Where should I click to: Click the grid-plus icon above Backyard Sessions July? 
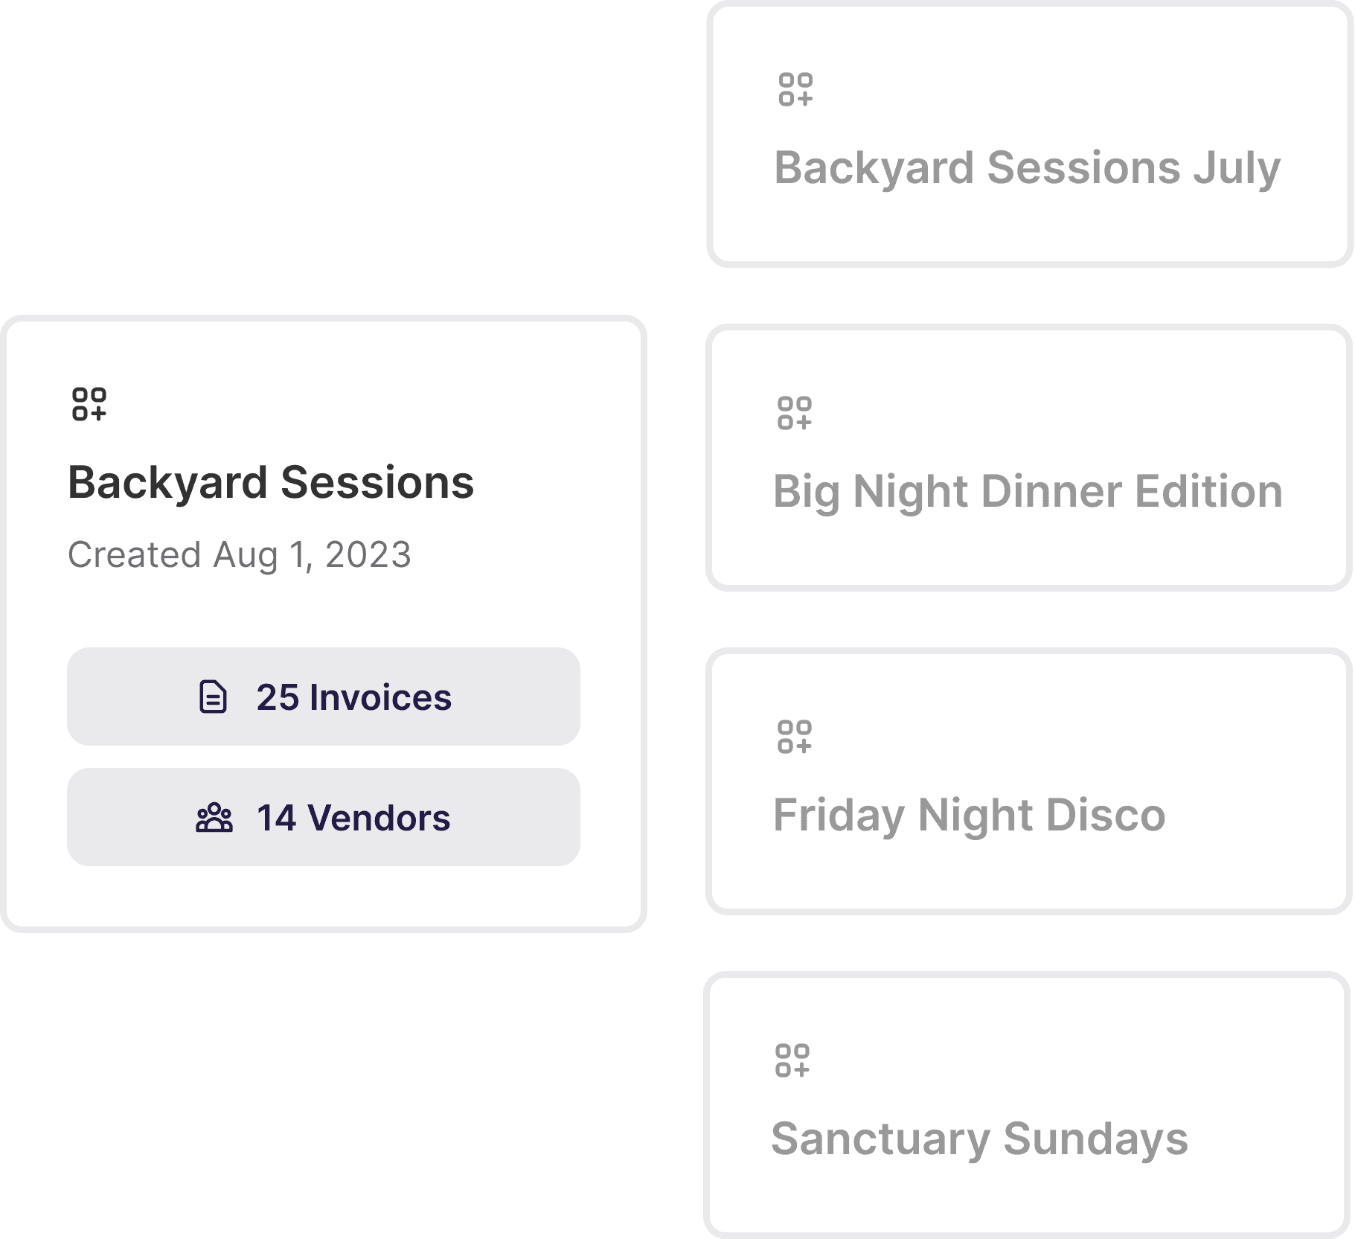pyautogui.click(x=795, y=89)
